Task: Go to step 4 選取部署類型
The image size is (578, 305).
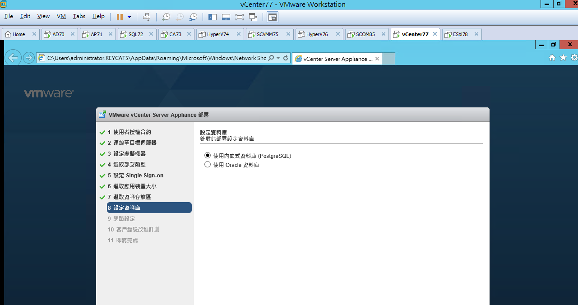Action: (x=126, y=165)
